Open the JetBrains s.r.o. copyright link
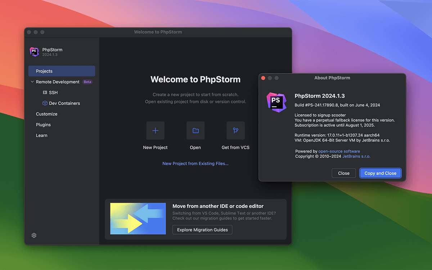 (x=356, y=156)
